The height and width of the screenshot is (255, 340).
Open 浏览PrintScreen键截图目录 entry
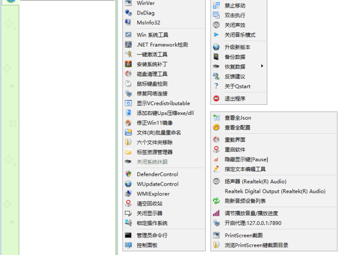coord(274,245)
